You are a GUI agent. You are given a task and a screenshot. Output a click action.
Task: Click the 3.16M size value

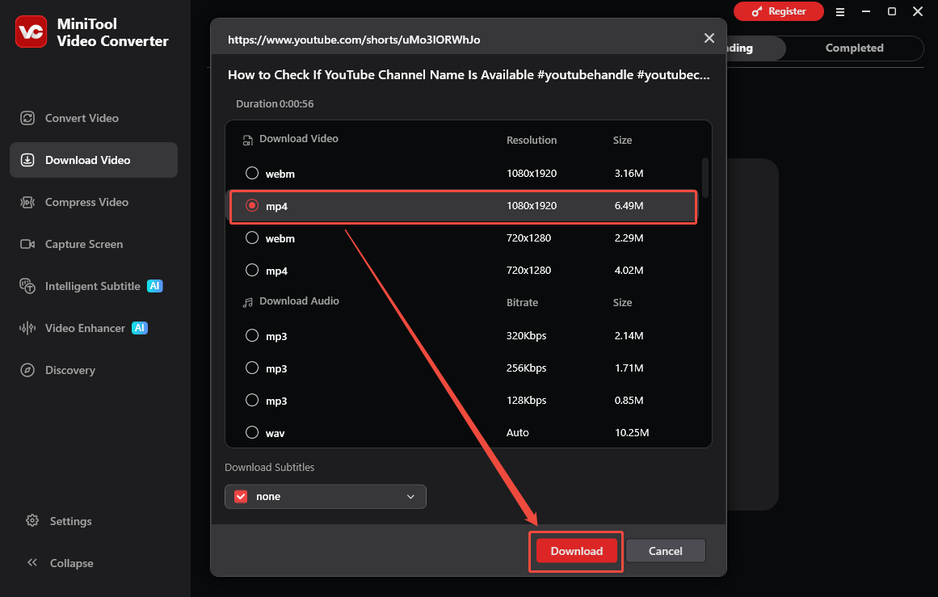(x=629, y=173)
